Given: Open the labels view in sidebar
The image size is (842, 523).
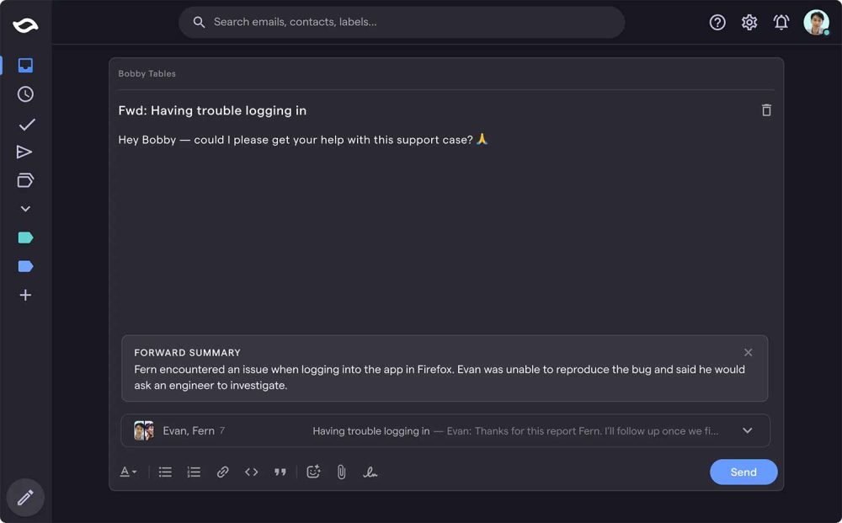Looking at the screenshot, I should point(25,180).
